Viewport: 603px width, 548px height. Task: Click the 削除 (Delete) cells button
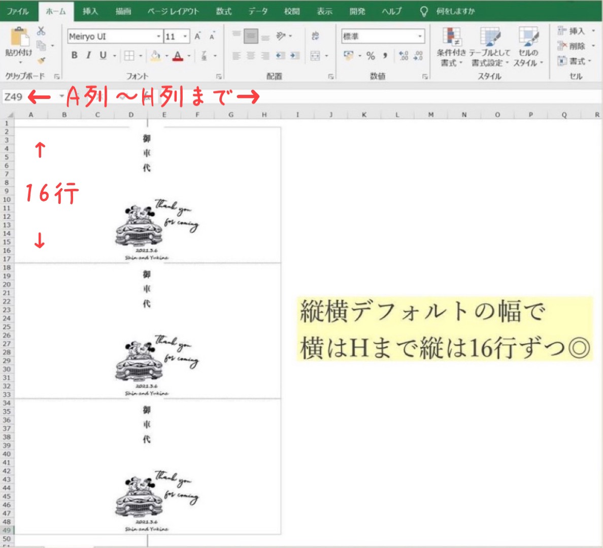[576, 46]
